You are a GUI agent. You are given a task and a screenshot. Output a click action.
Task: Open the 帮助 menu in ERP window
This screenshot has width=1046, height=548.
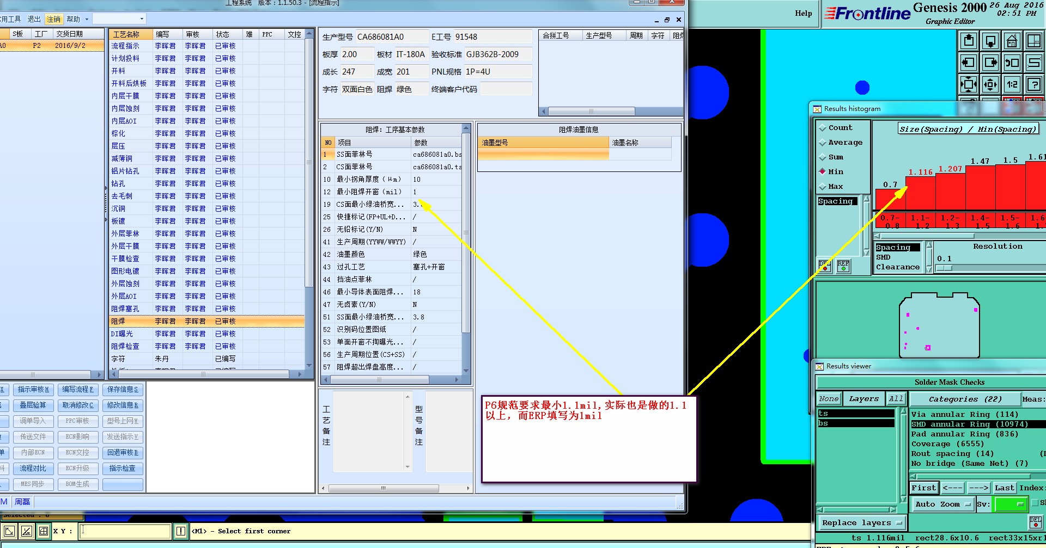(73, 19)
